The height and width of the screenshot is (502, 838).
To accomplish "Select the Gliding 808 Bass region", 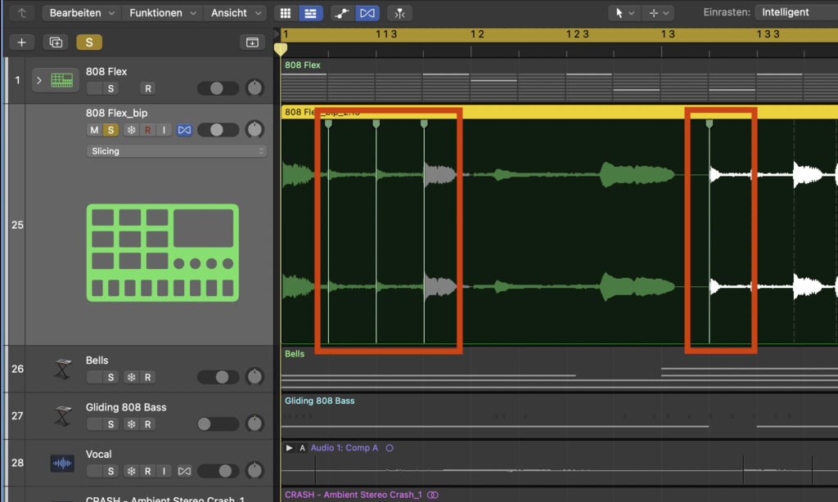I will click(x=560, y=415).
